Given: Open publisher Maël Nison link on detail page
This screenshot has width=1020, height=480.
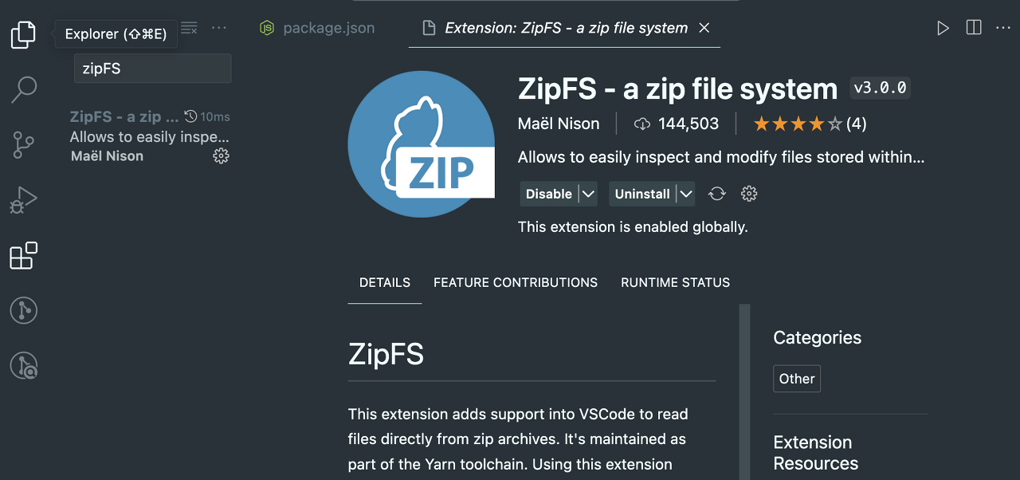Looking at the screenshot, I should 559,124.
